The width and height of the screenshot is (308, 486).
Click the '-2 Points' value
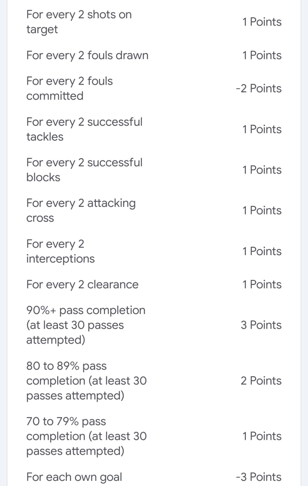pos(259,88)
